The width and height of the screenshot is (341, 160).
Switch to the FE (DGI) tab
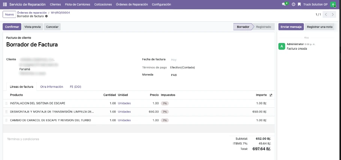pyautogui.click(x=75, y=87)
